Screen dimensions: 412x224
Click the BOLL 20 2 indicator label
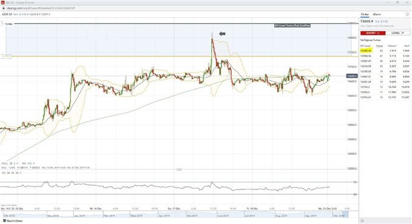[8, 163]
